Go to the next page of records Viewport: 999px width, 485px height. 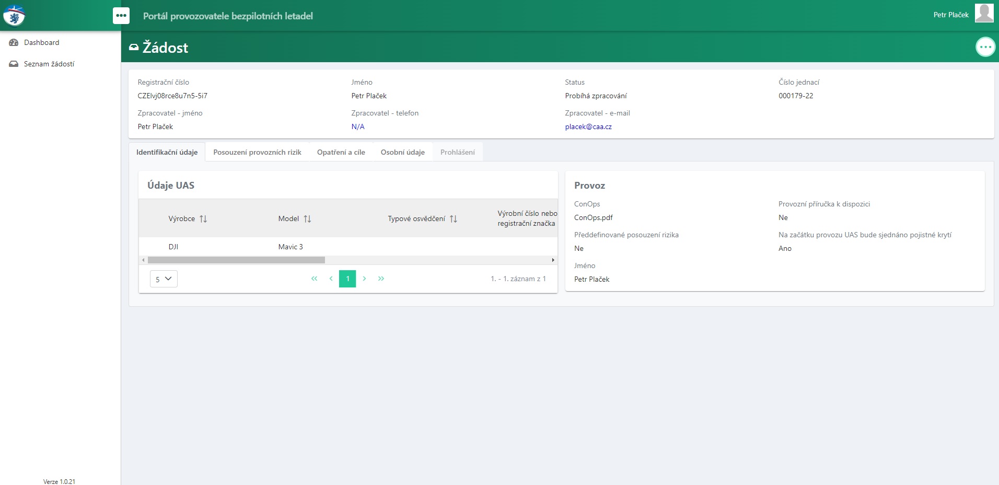tap(364, 279)
